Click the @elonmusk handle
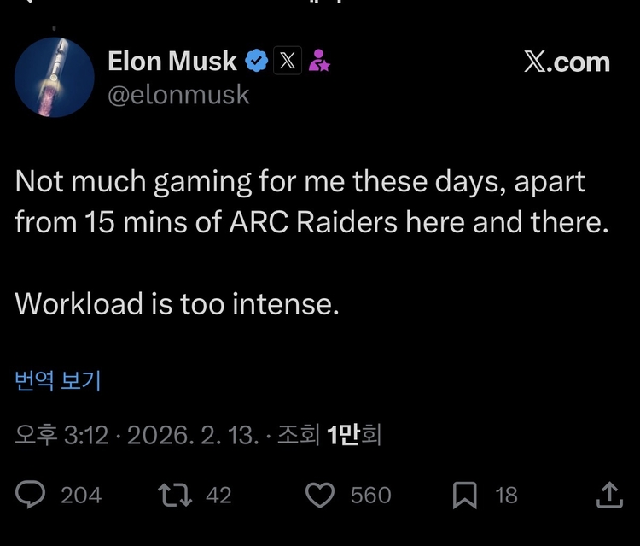The height and width of the screenshot is (546, 640). click(178, 94)
